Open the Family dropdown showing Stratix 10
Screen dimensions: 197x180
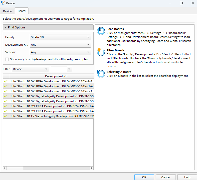click(x=60, y=37)
